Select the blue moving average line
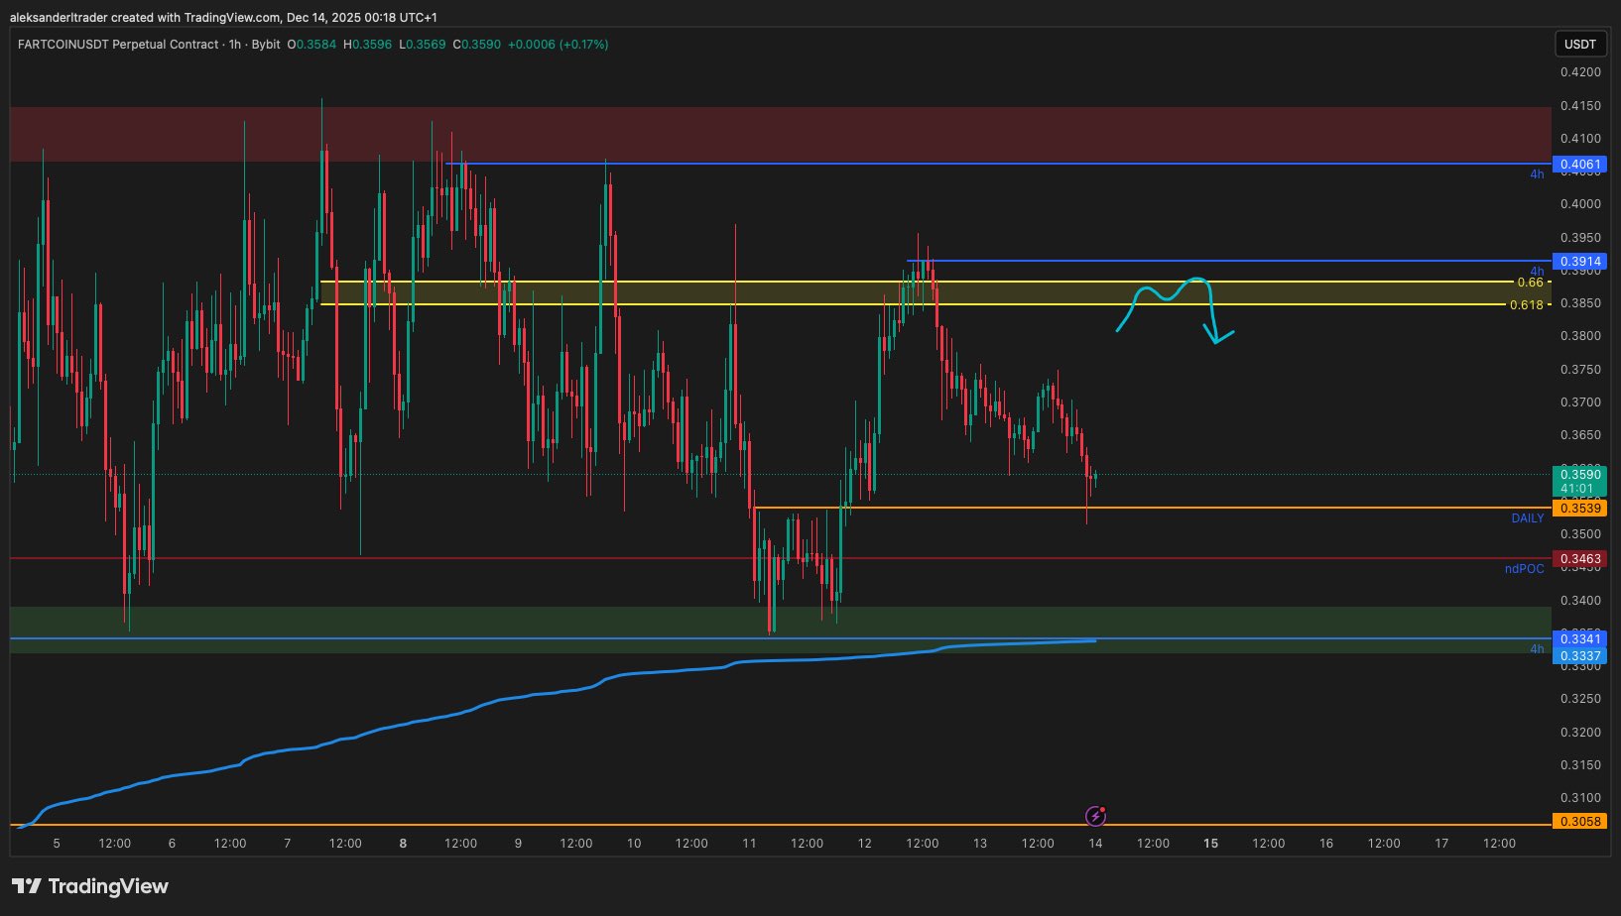 [x=397, y=727]
